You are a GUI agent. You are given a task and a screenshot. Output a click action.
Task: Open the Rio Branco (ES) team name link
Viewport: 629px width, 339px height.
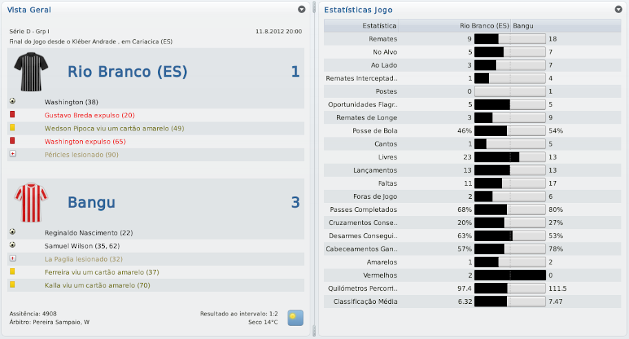[128, 72]
